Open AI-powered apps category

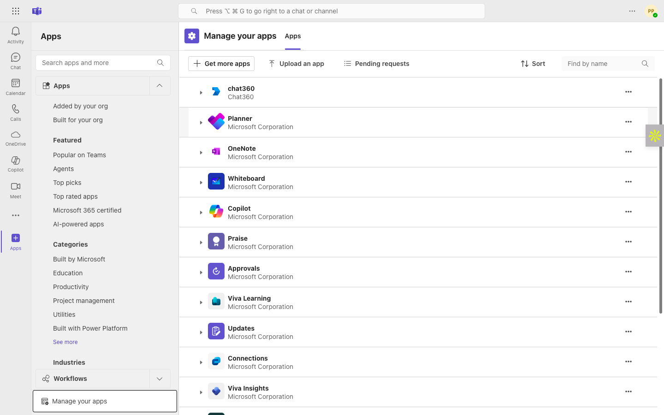click(x=78, y=224)
